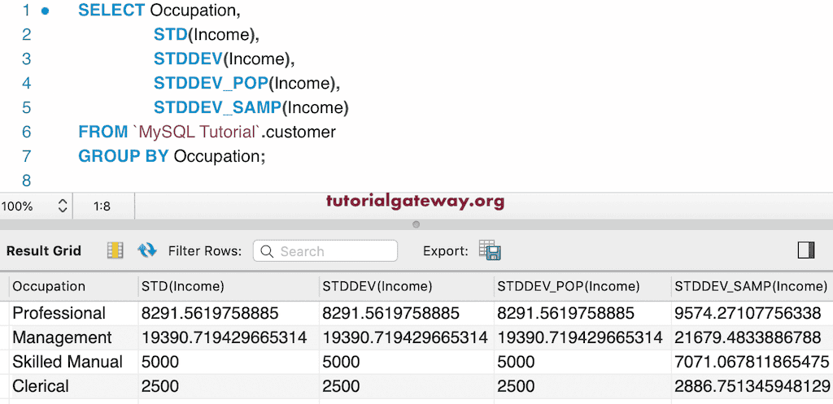Select the 7071.067811865475 cell
This screenshot has width=833, height=404.
point(752,362)
